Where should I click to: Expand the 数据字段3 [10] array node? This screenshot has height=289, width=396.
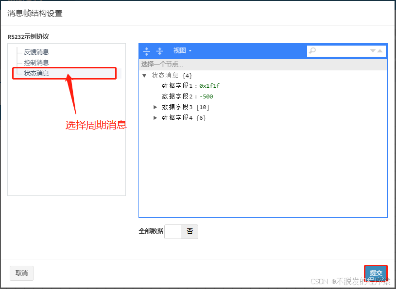[155, 107]
